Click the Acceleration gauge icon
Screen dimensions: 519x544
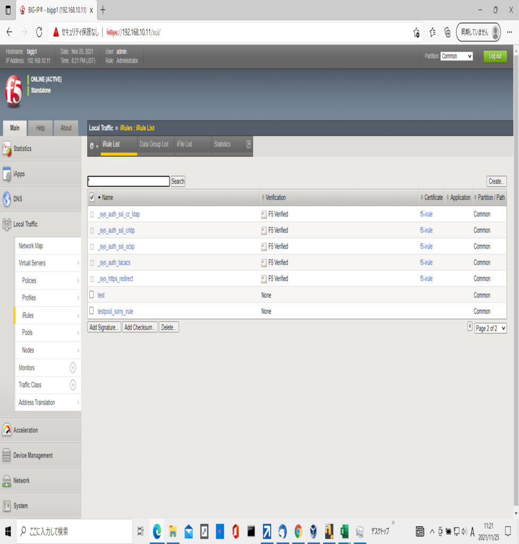point(7,430)
